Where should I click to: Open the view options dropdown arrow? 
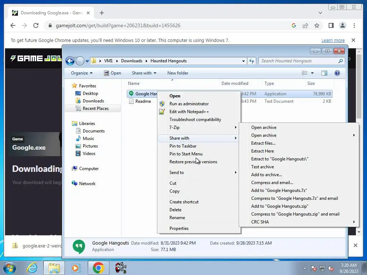point(312,73)
